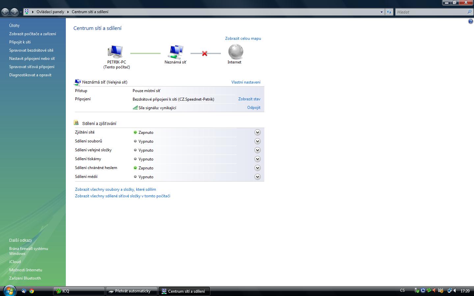The height and width of the screenshot is (296, 474).
Task: Expand the Sdílení chráněné heslem chevron
Action: point(257,168)
